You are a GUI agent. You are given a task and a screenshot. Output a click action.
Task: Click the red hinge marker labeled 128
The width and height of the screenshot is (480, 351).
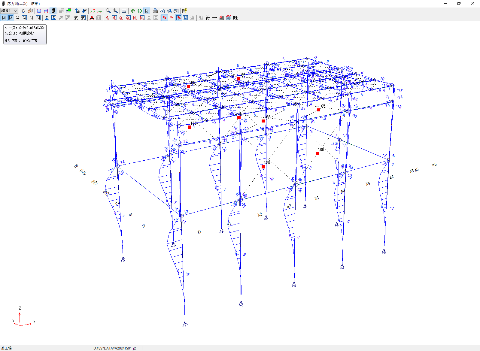point(263,167)
